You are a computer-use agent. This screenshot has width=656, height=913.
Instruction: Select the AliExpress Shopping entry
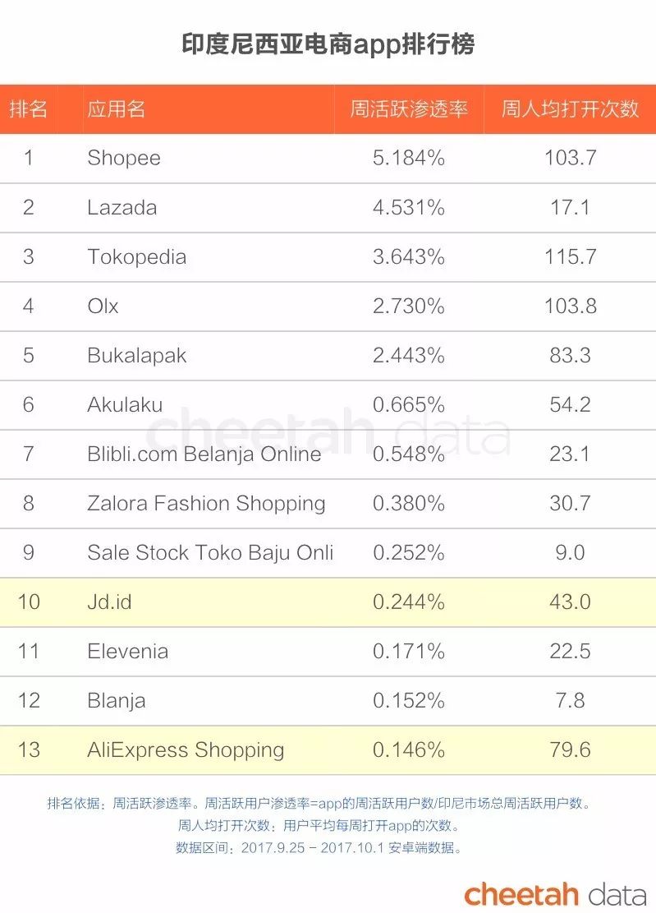point(186,749)
